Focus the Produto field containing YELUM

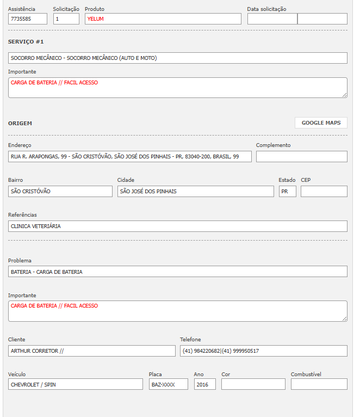coord(163,19)
